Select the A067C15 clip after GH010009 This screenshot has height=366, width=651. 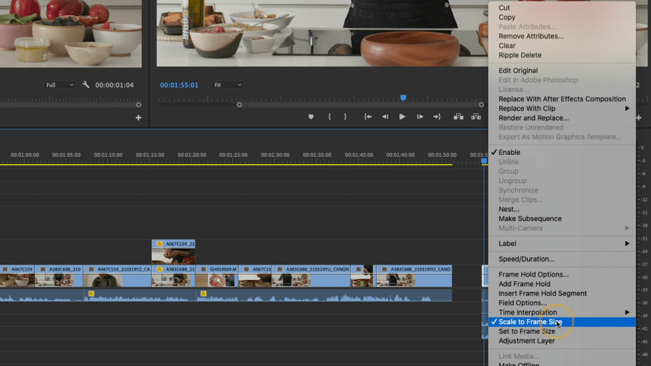(x=255, y=276)
